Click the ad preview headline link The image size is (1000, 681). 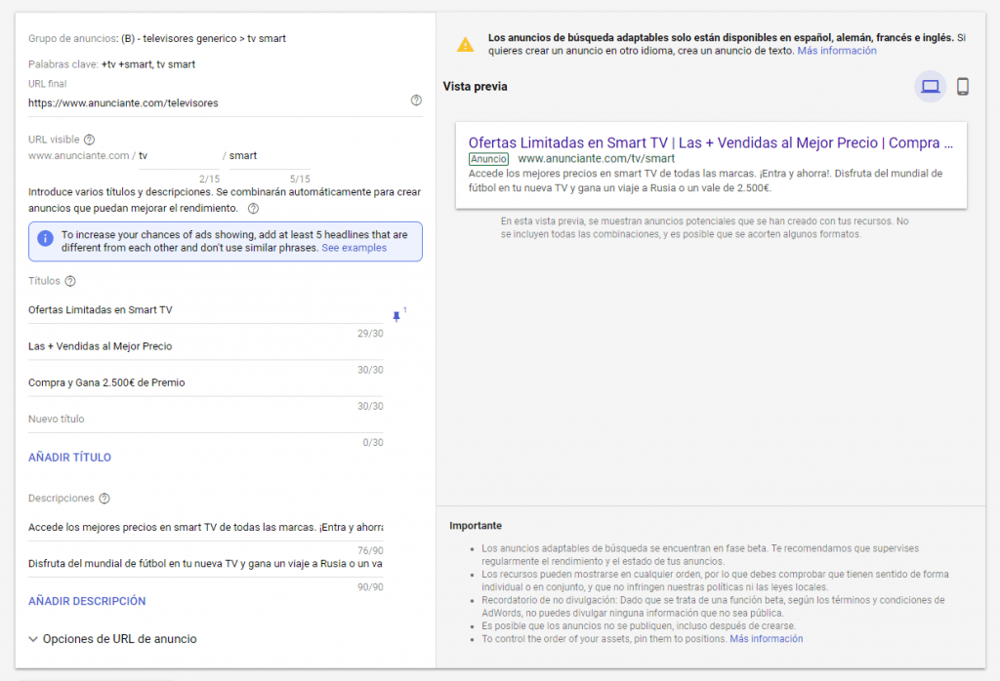pos(711,142)
